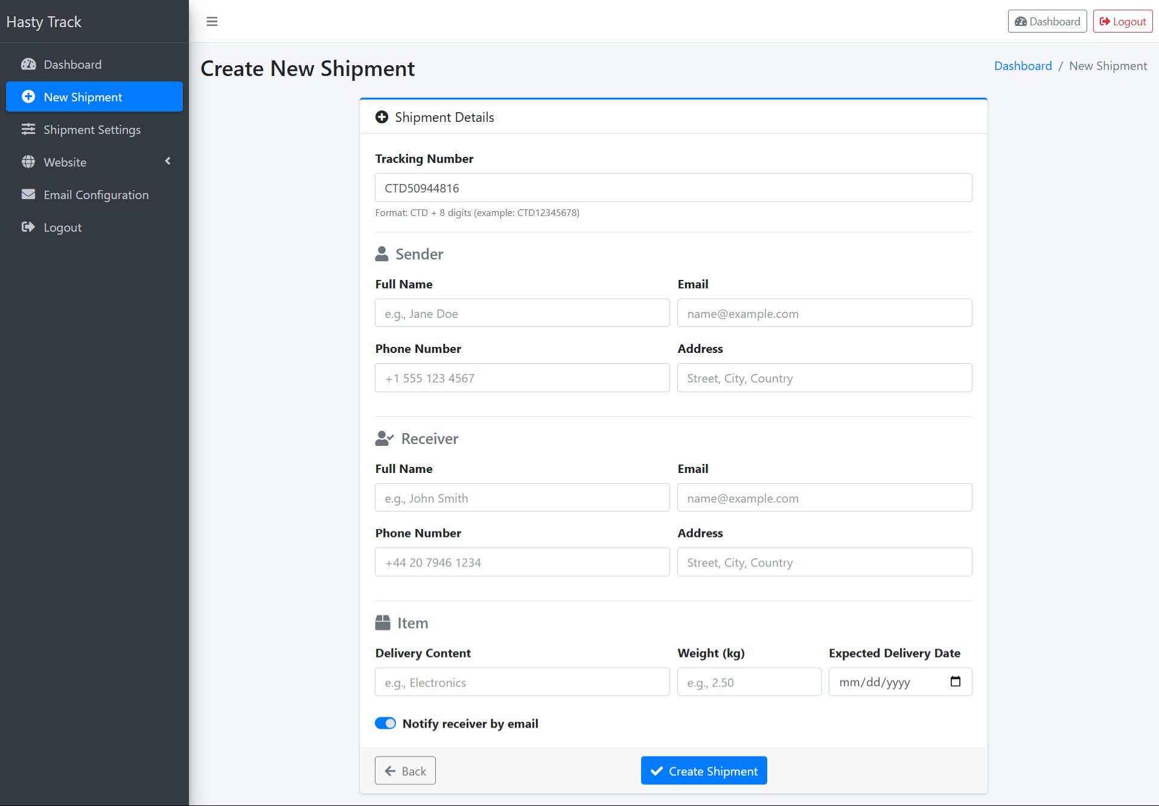Viewport: 1159px width, 806px height.
Task: Click the Weight (kg) input field
Action: click(x=749, y=682)
